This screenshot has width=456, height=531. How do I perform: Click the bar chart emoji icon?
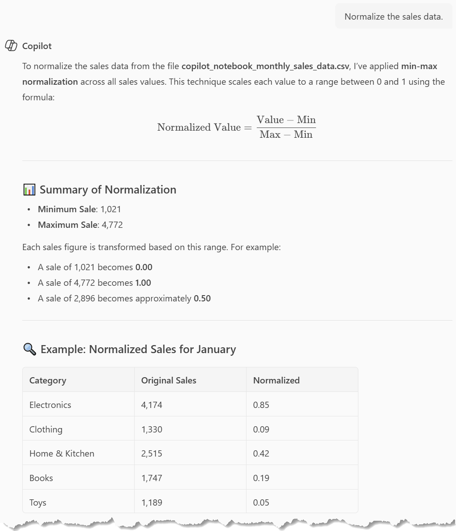click(x=29, y=190)
